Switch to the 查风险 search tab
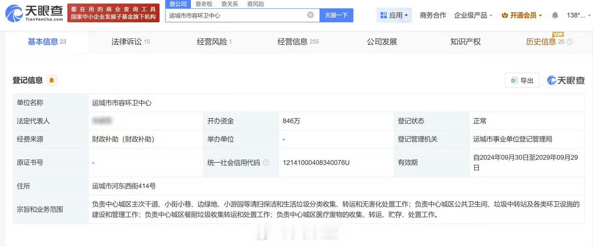The height and width of the screenshot is (246, 593). coord(256,4)
